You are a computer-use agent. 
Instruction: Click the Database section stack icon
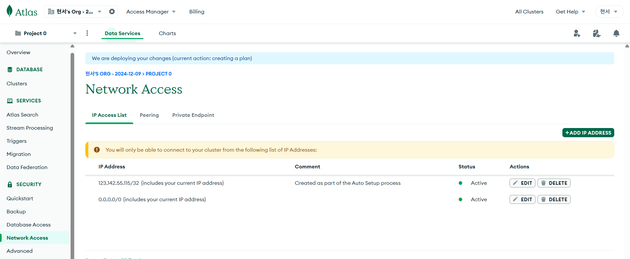(x=10, y=70)
